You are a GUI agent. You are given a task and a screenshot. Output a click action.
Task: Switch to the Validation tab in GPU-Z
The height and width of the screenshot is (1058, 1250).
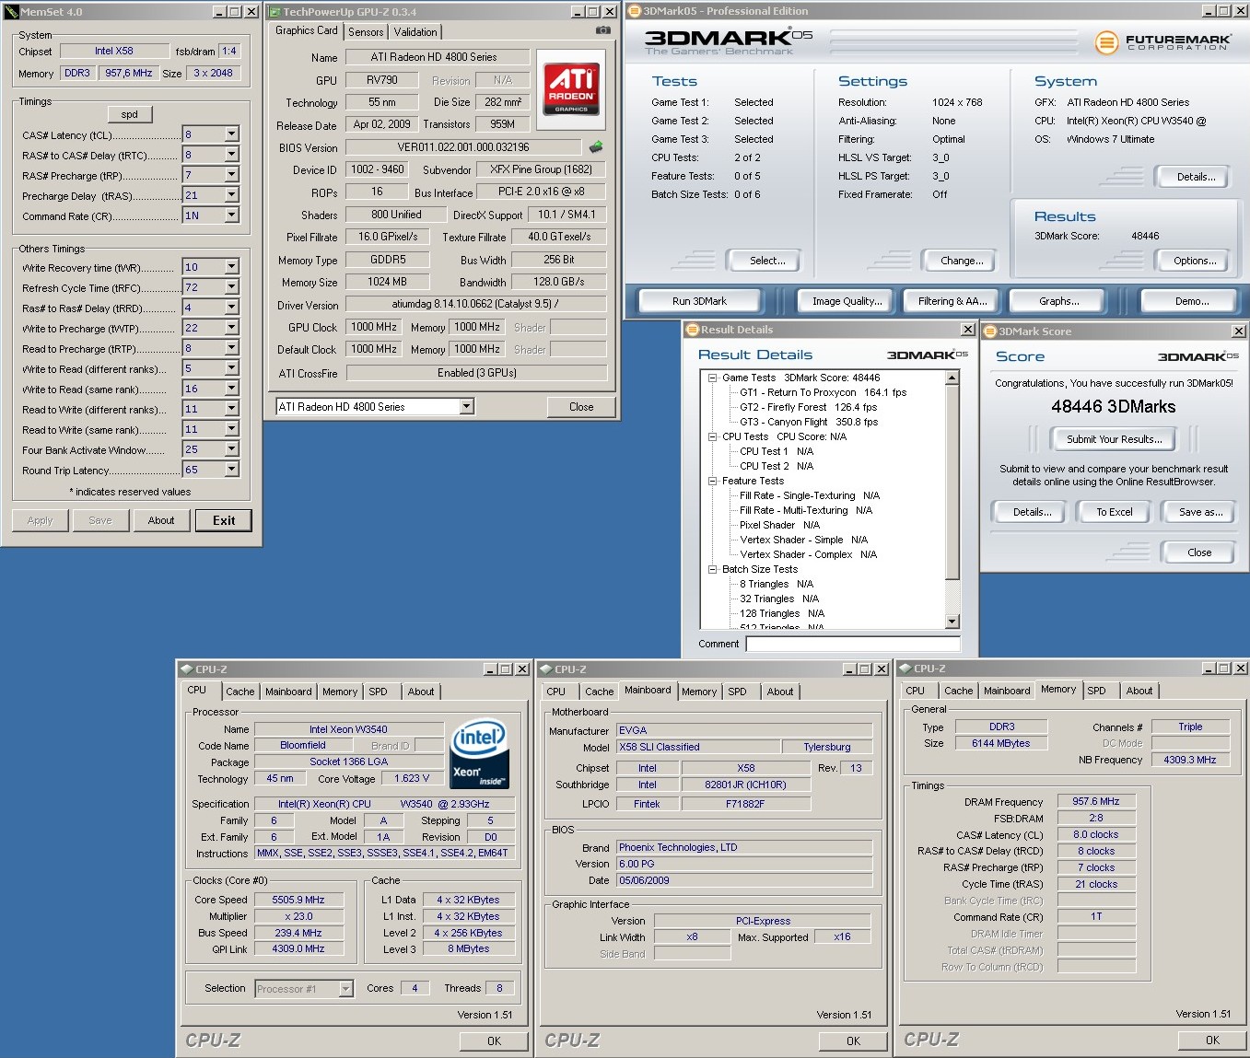coord(415,32)
